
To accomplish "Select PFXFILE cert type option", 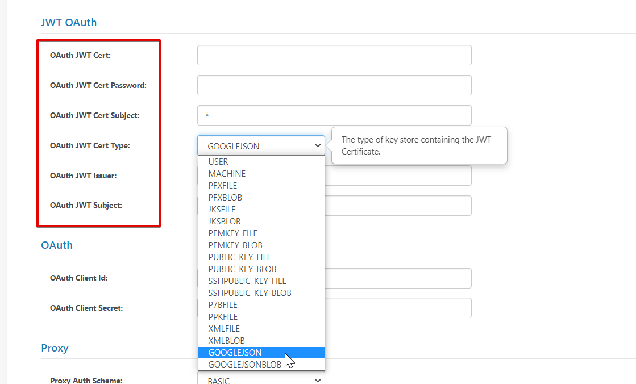I will click(x=223, y=186).
